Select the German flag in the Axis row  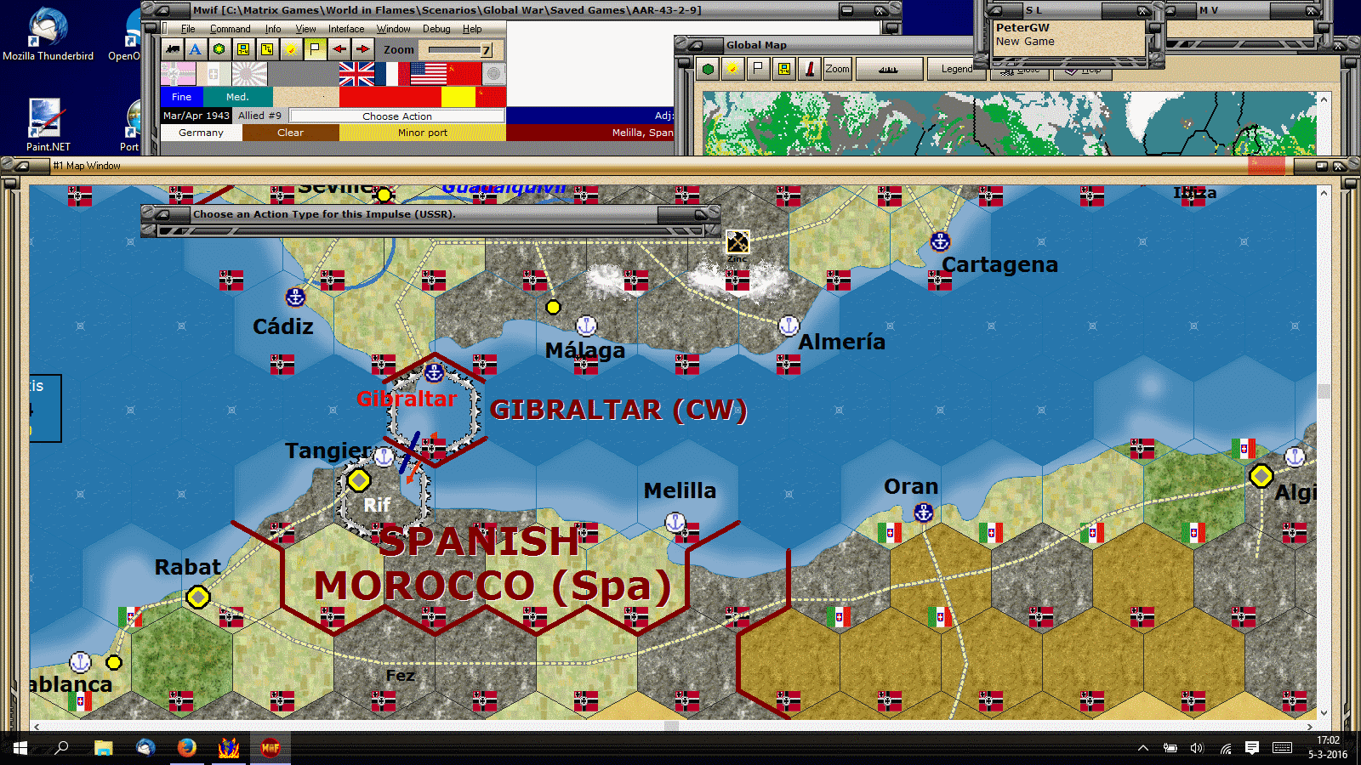(178, 74)
